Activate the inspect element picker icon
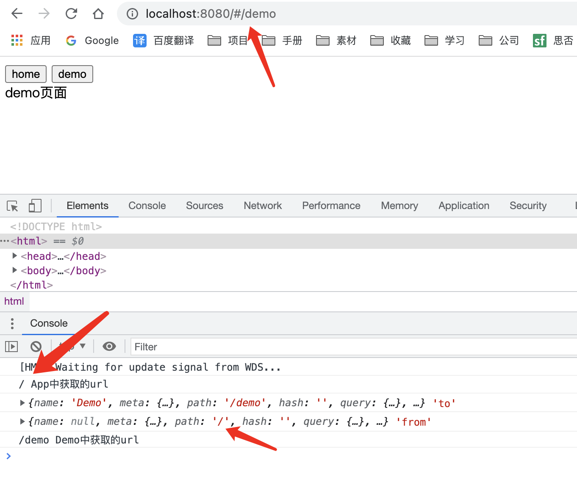The height and width of the screenshot is (479, 577). pyautogui.click(x=13, y=206)
